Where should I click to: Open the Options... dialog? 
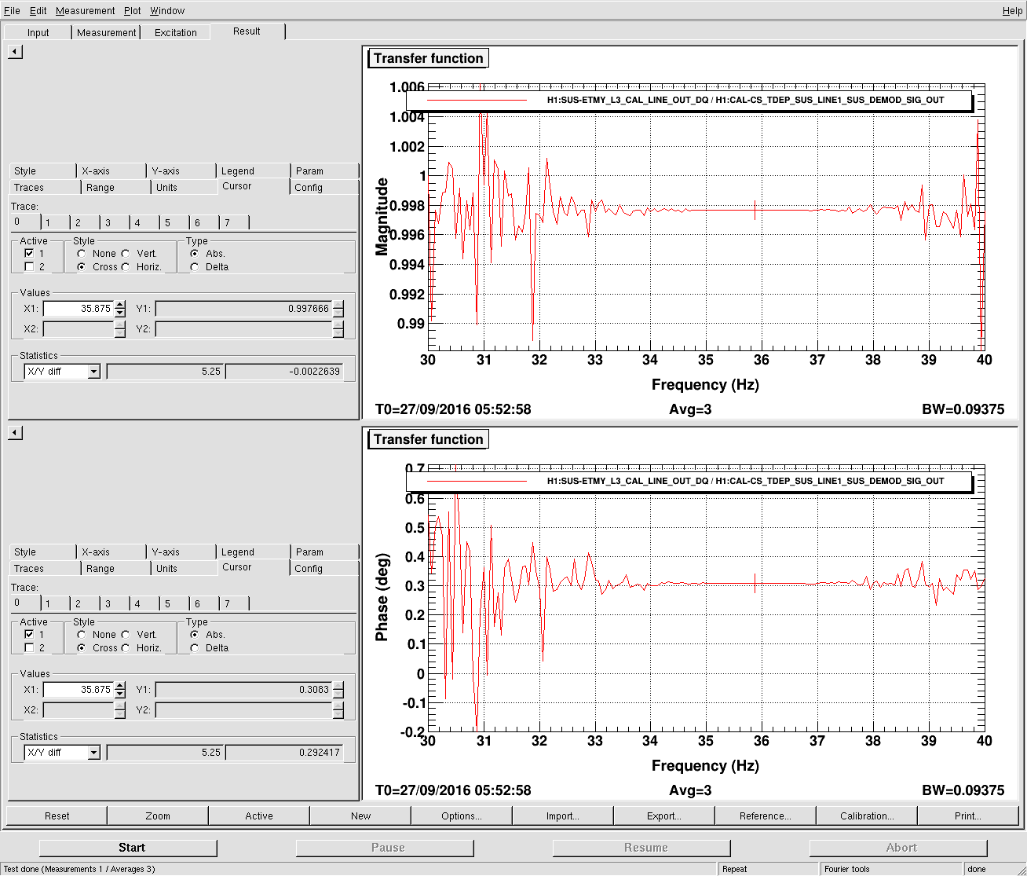(462, 816)
